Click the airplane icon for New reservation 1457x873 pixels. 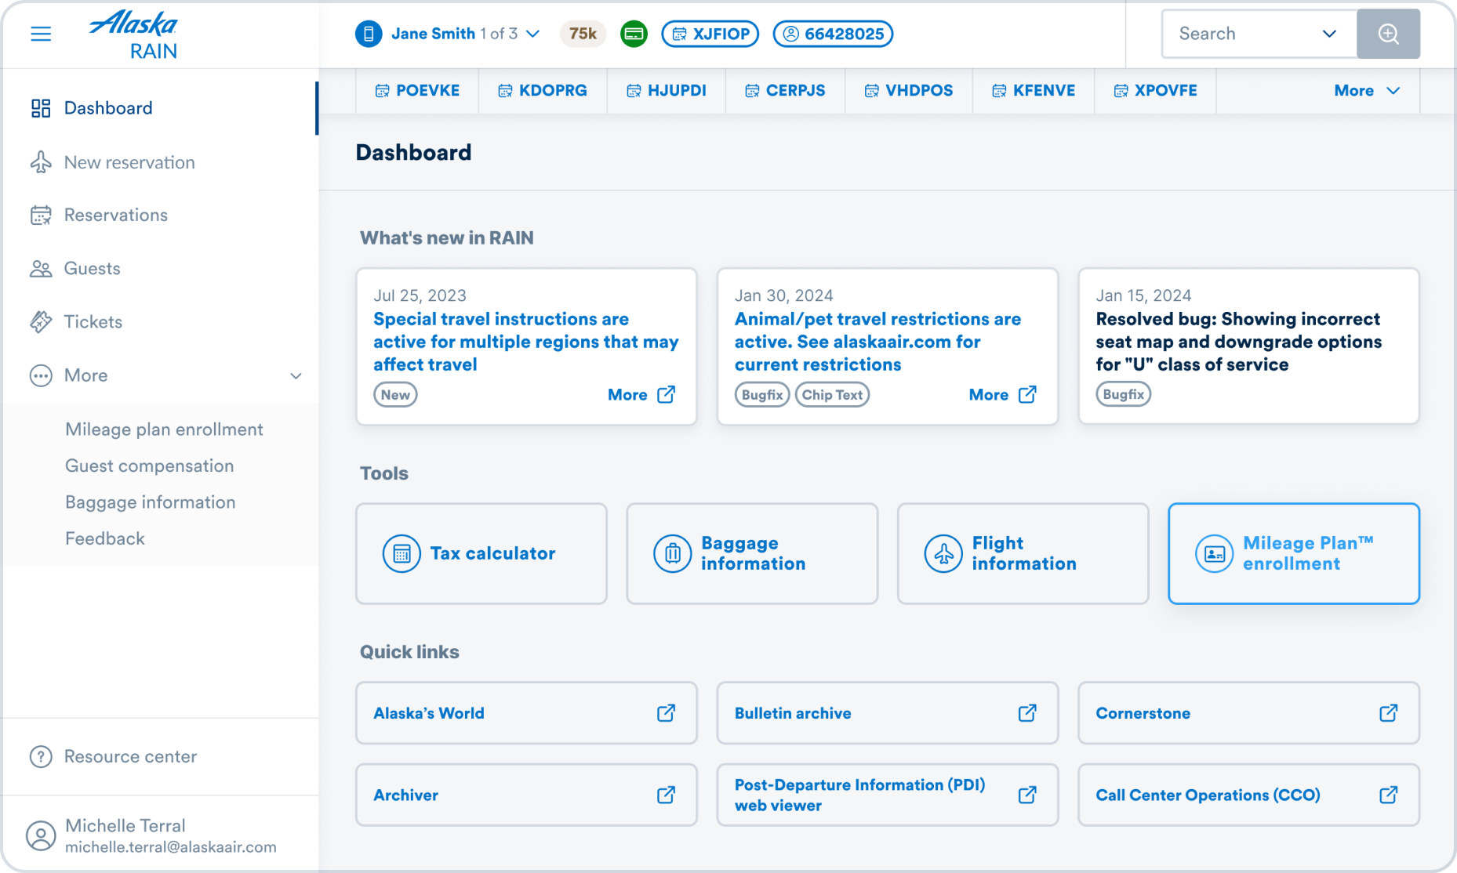(41, 162)
